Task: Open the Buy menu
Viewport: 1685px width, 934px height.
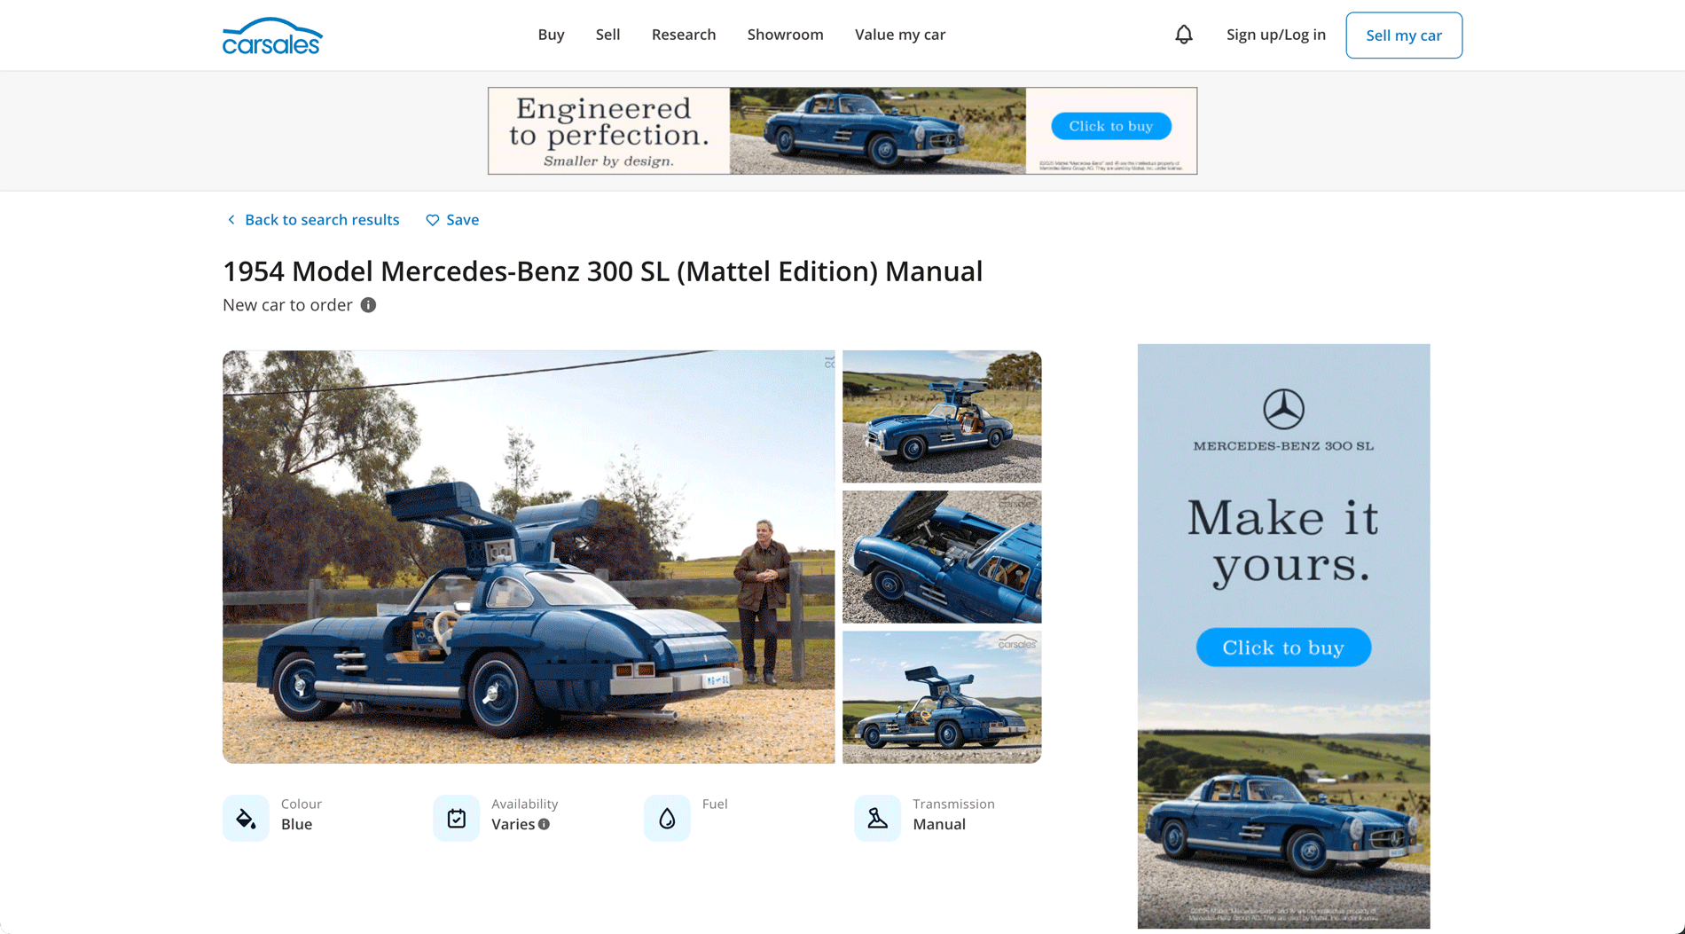Action: (x=551, y=34)
